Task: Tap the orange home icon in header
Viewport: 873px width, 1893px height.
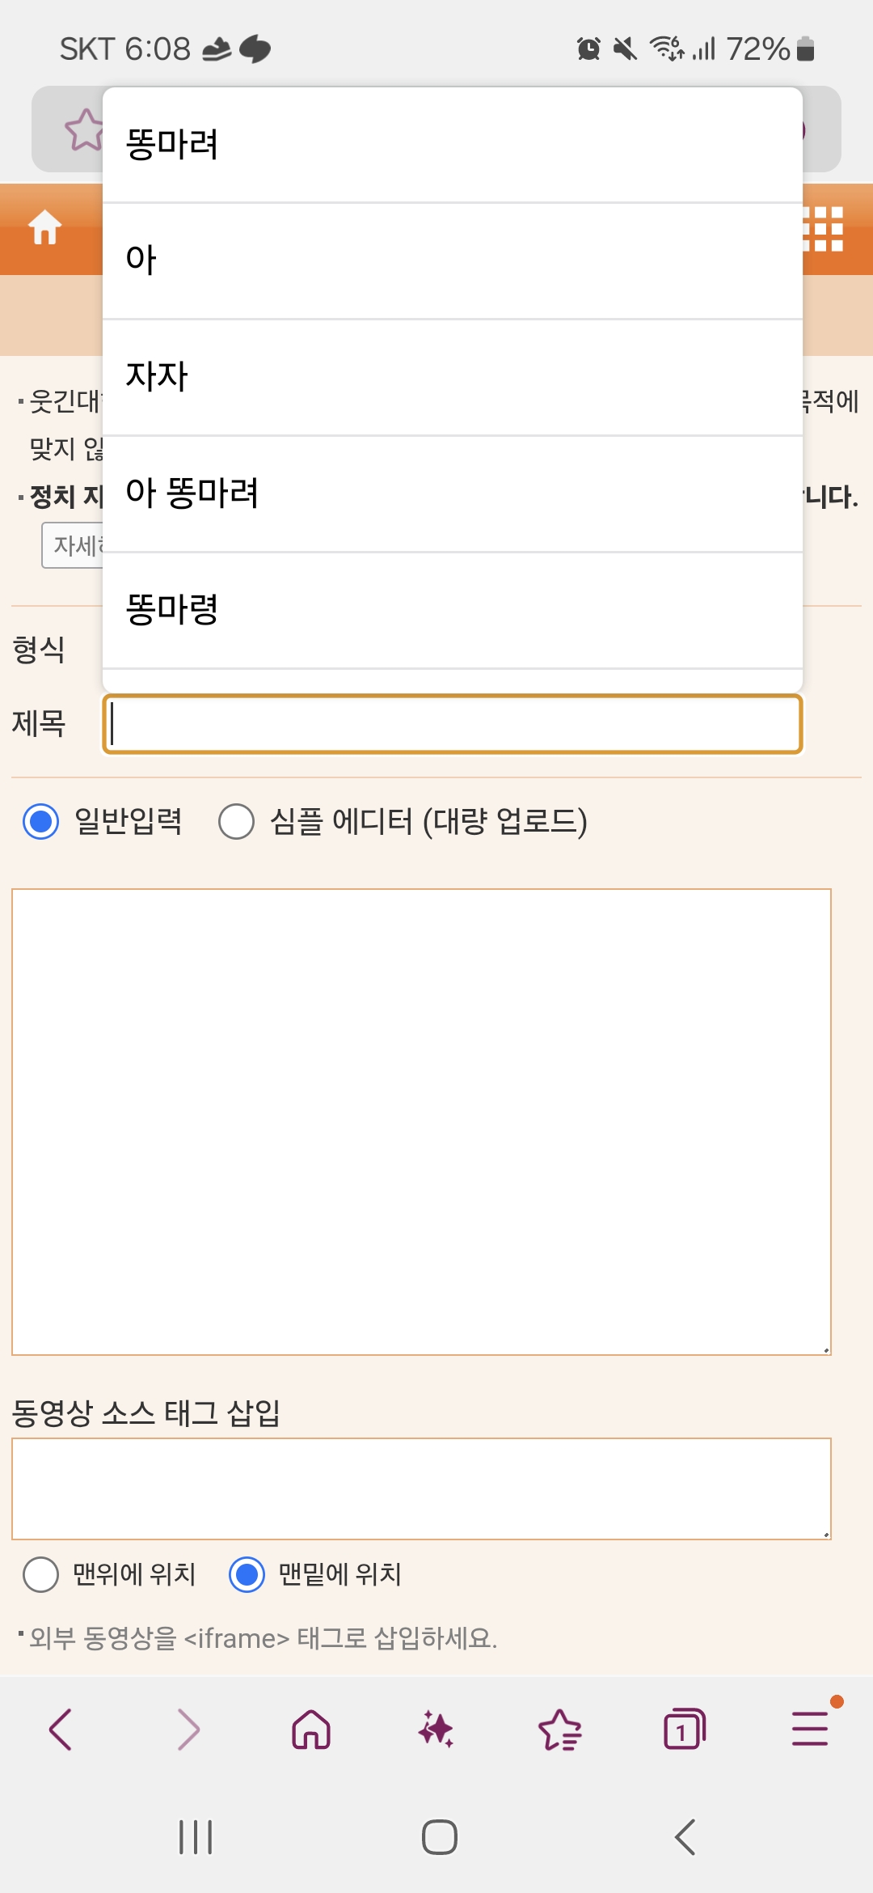Action: click(45, 227)
